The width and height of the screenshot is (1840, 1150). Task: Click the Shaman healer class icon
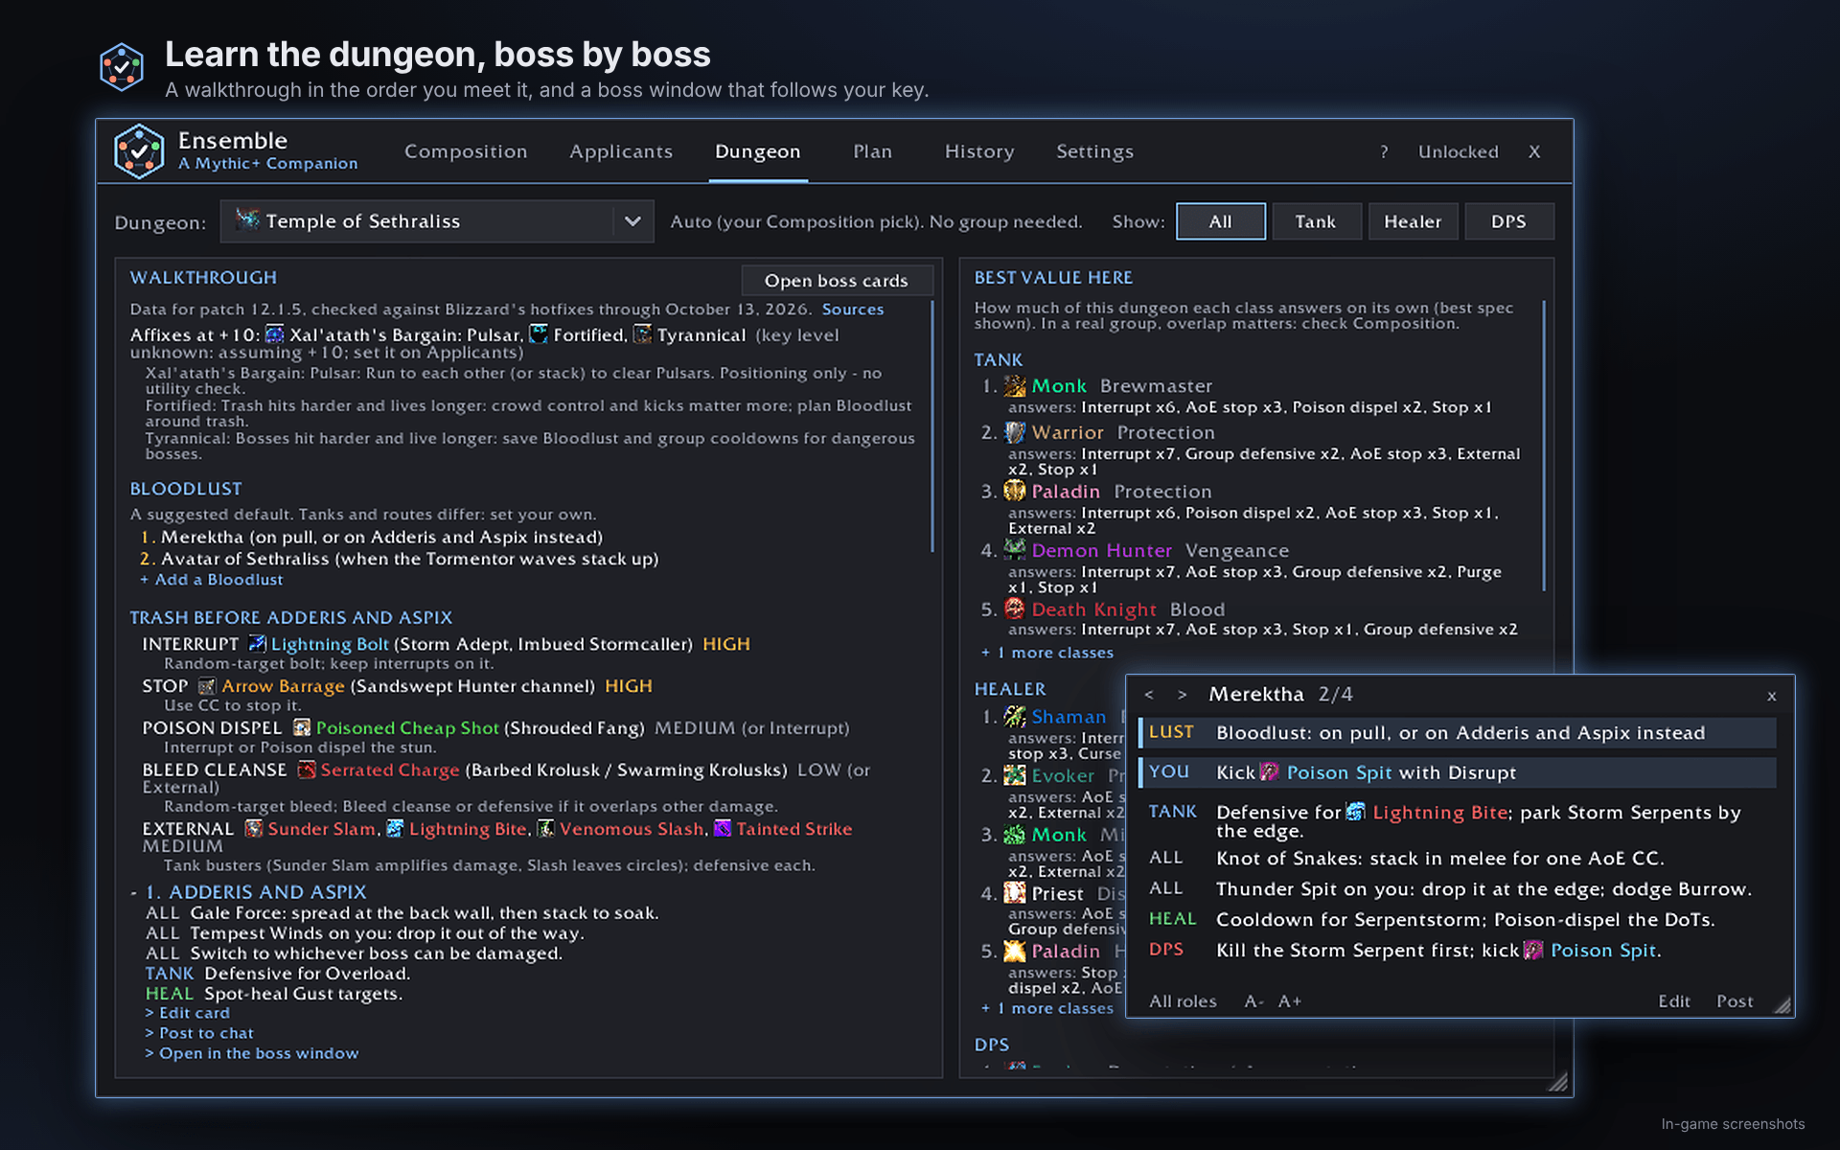1015,716
